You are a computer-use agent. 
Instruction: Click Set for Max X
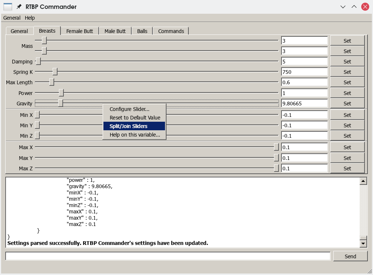(x=347, y=147)
